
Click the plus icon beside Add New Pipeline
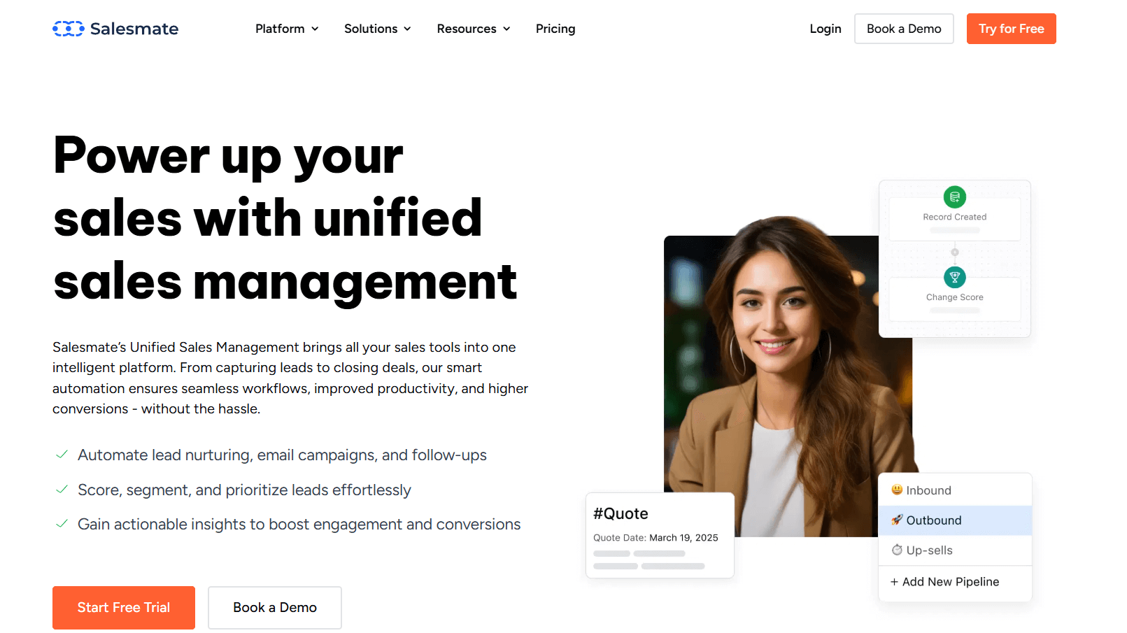[x=894, y=582]
